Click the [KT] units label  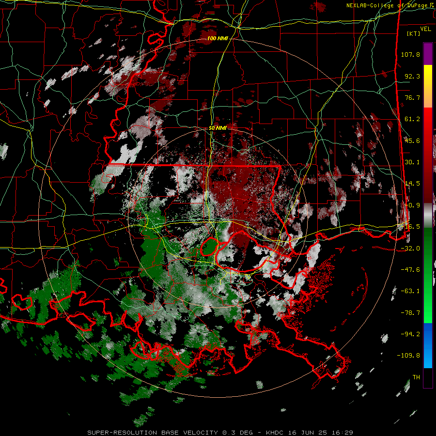pos(414,33)
